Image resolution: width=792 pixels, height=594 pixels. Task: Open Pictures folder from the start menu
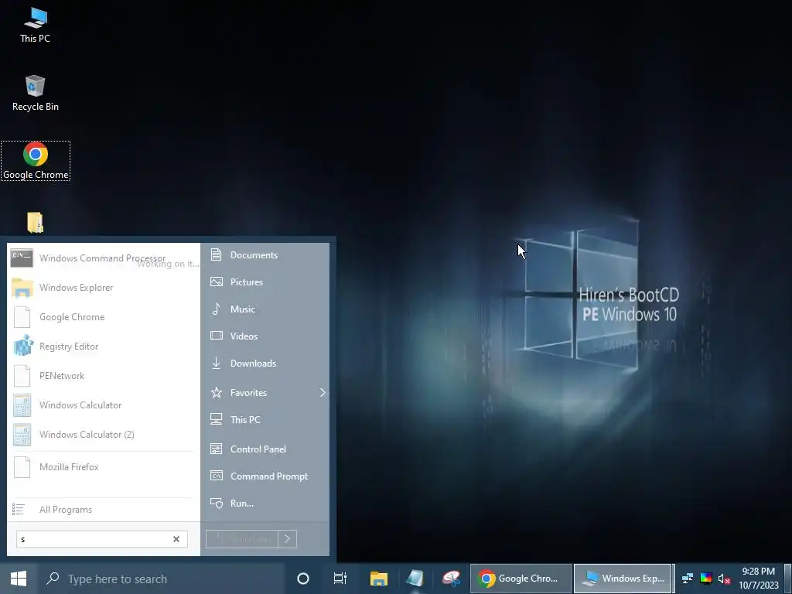pos(265,282)
